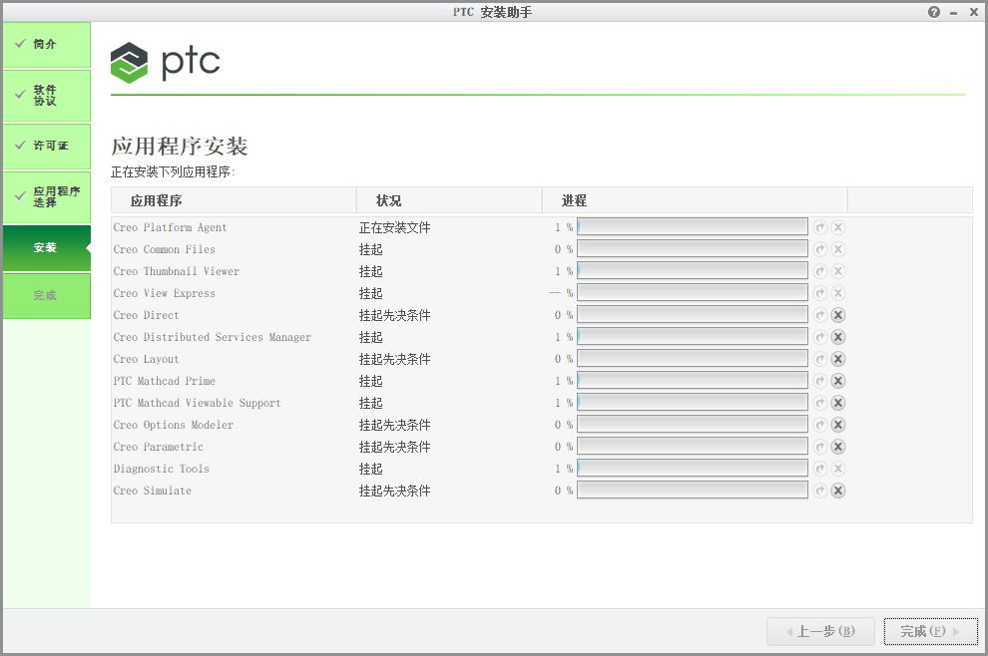Go to the 软件协议 step
988x656 pixels.
click(x=47, y=95)
